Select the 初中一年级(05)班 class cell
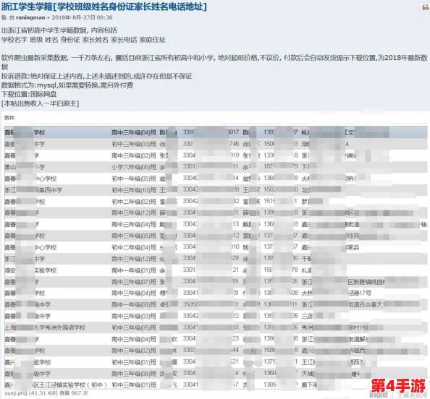 (x=134, y=179)
